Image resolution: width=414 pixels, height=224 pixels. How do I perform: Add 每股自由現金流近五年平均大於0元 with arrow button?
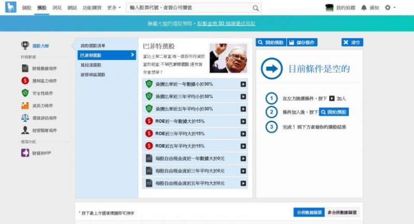pos(243,183)
